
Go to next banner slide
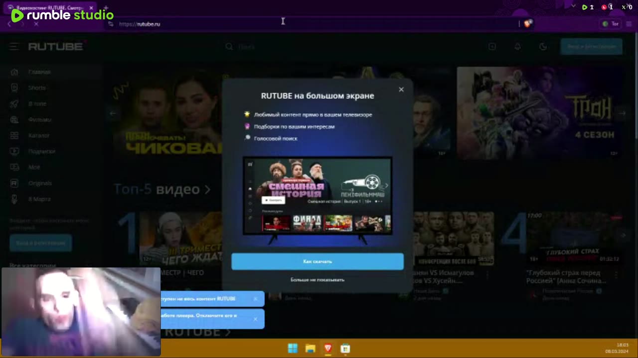[x=622, y=113]
